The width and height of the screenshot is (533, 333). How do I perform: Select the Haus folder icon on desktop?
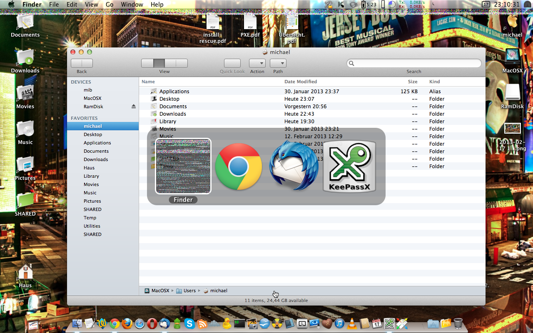coord(25,275)
